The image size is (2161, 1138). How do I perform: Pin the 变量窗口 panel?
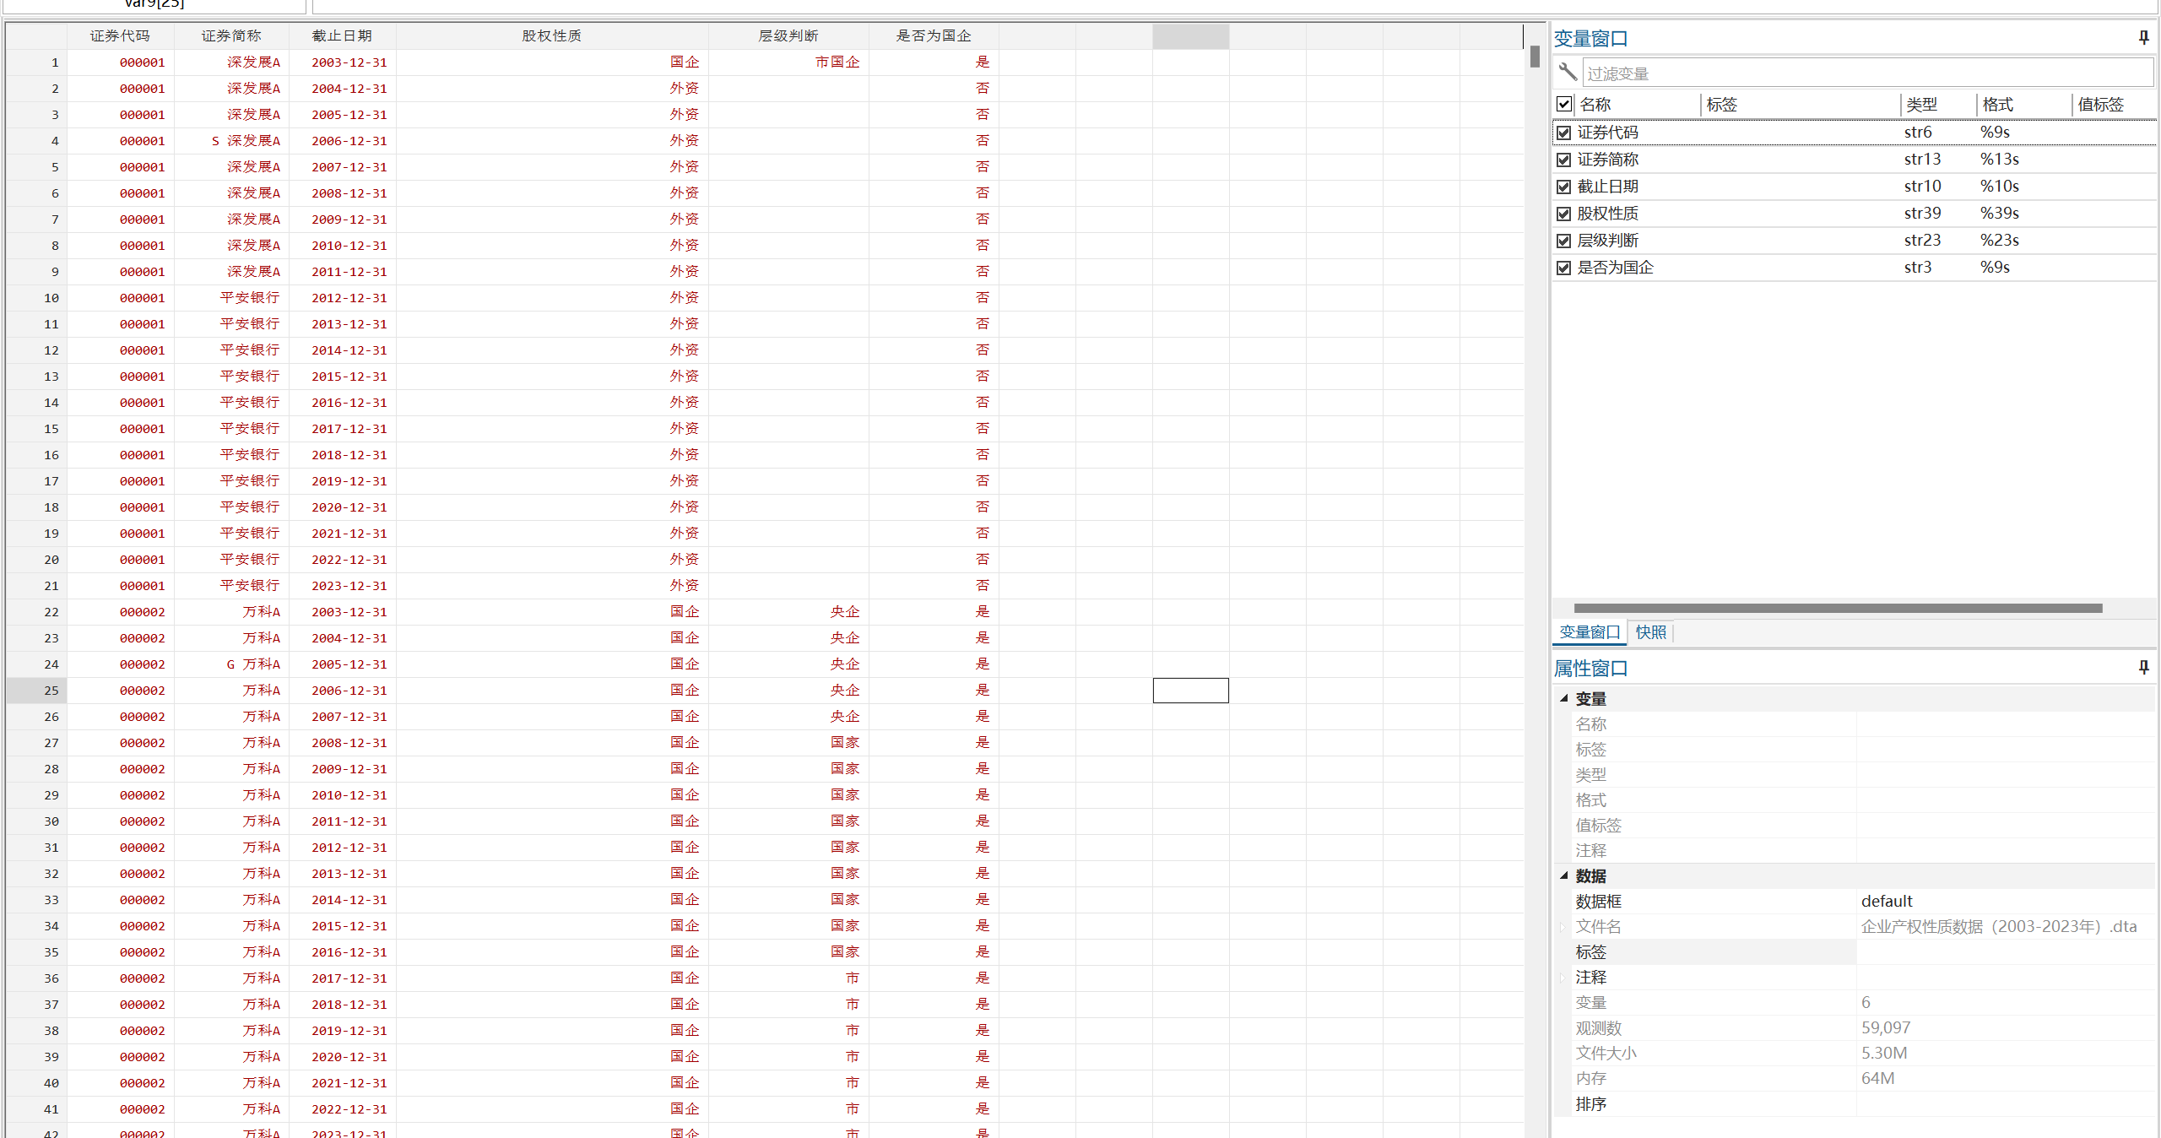click(x=2143, y=38)
